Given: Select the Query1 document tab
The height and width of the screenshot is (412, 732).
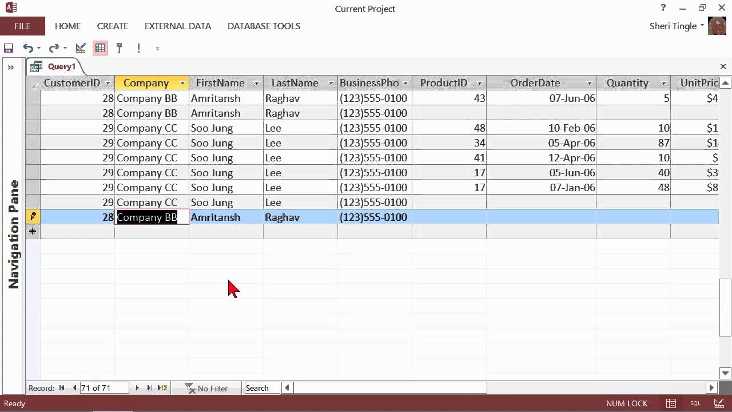Looking at the screenshot, I should [55, 66].
